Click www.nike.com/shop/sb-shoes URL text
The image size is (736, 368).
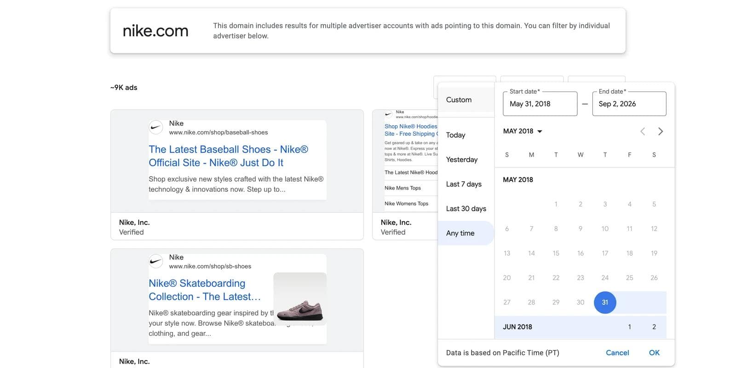coord(210,266)
